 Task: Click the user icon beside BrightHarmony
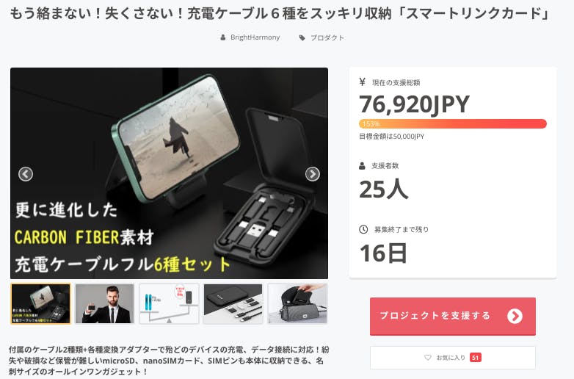(x=223, y=37)
